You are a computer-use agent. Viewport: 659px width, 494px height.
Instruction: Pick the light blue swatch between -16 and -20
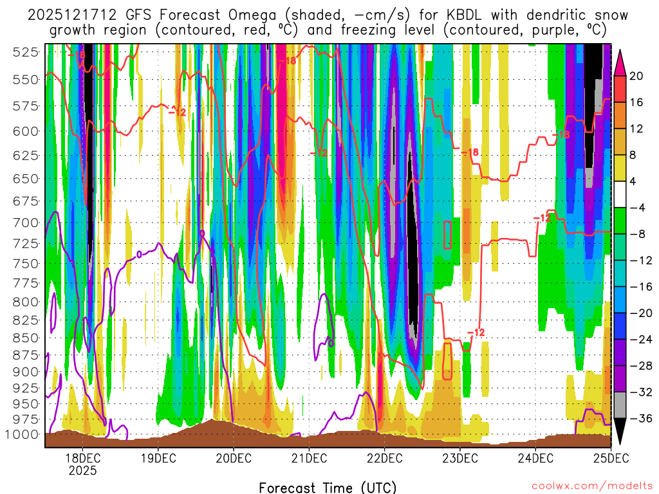pyautogui.click(x=620, y=300)
